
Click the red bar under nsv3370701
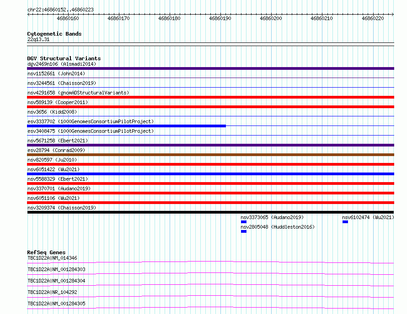pos(210,193)
